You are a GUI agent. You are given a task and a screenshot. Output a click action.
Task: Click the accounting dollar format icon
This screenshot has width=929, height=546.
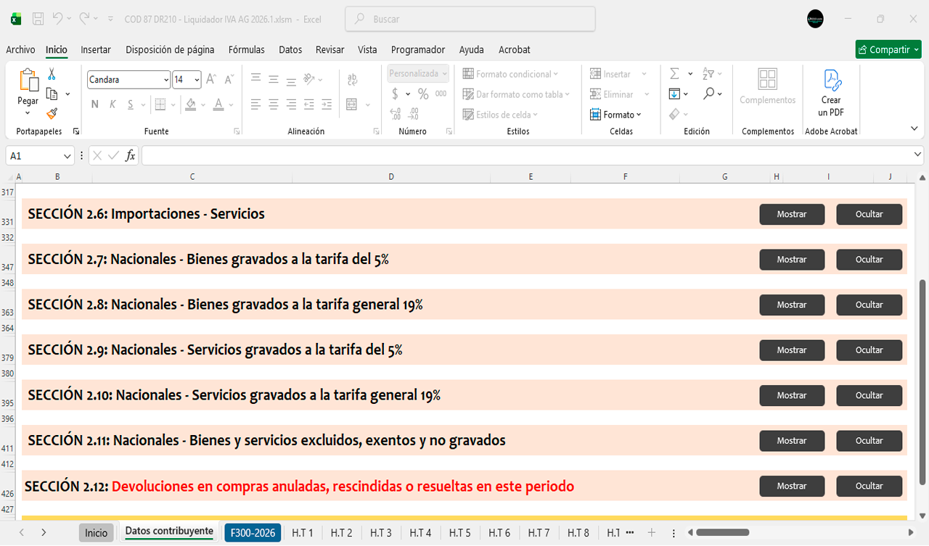click(395, 94)
